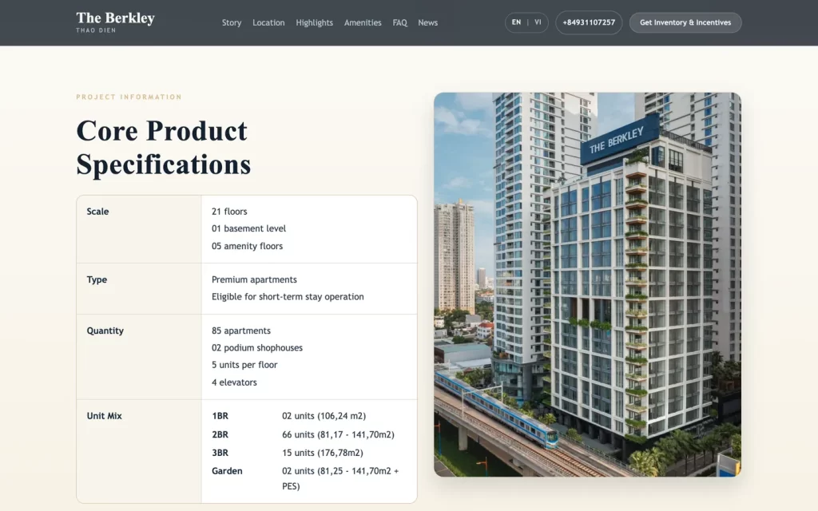Click Get Inventory & Incentives button
Viewport: 818px width, 511px height.
(x=685, y=22)
